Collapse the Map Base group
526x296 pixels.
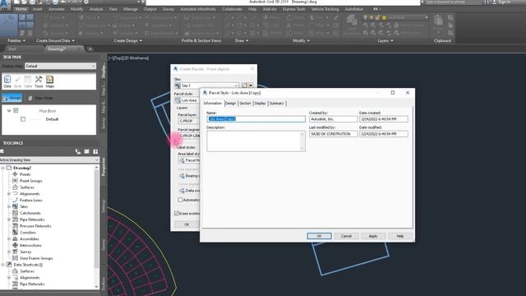(x=9, y=110)
